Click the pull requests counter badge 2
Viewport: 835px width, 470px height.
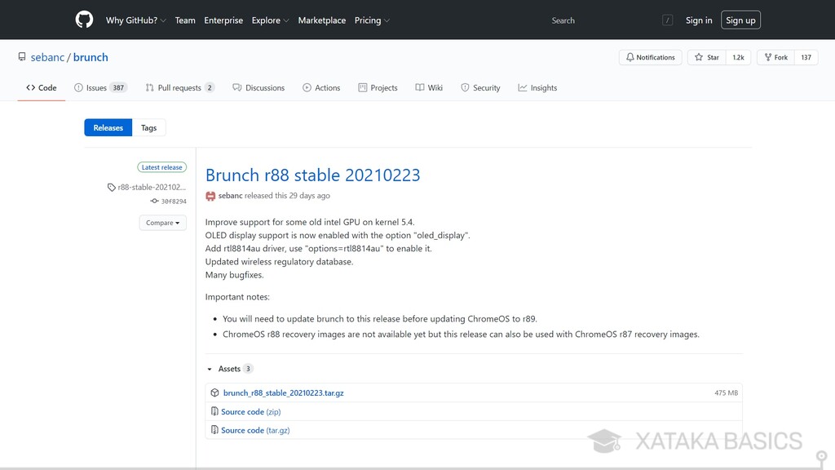coord(210,87)
